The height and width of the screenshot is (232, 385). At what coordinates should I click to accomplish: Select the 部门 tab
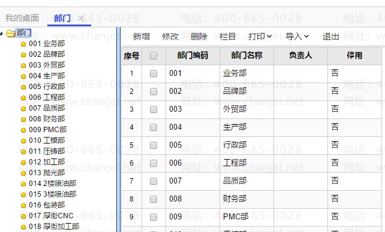(62, 19)
